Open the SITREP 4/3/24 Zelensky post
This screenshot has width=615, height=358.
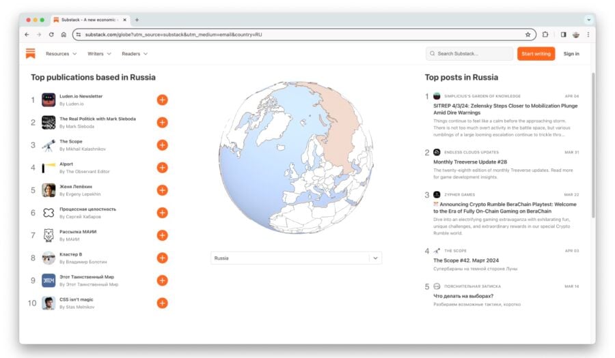click(x=505, y=109)
